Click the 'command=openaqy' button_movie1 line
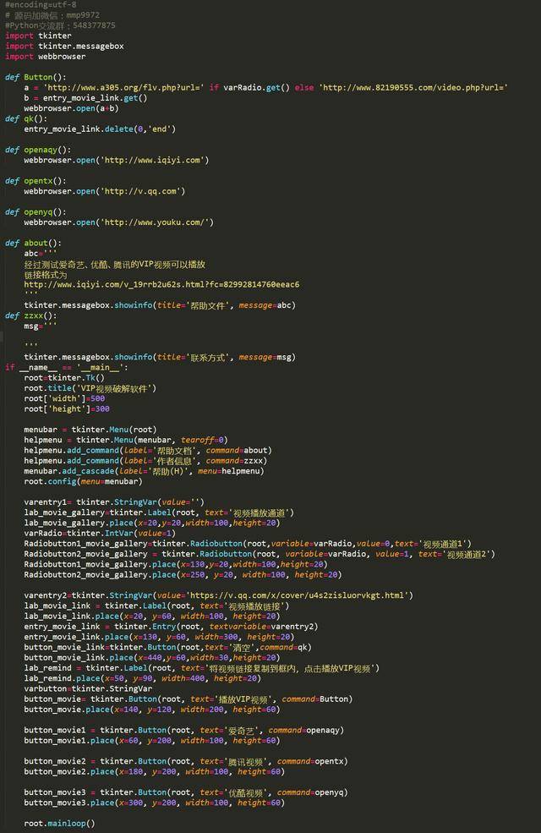The height and width of the screenshot is (833, 541). 183,731
